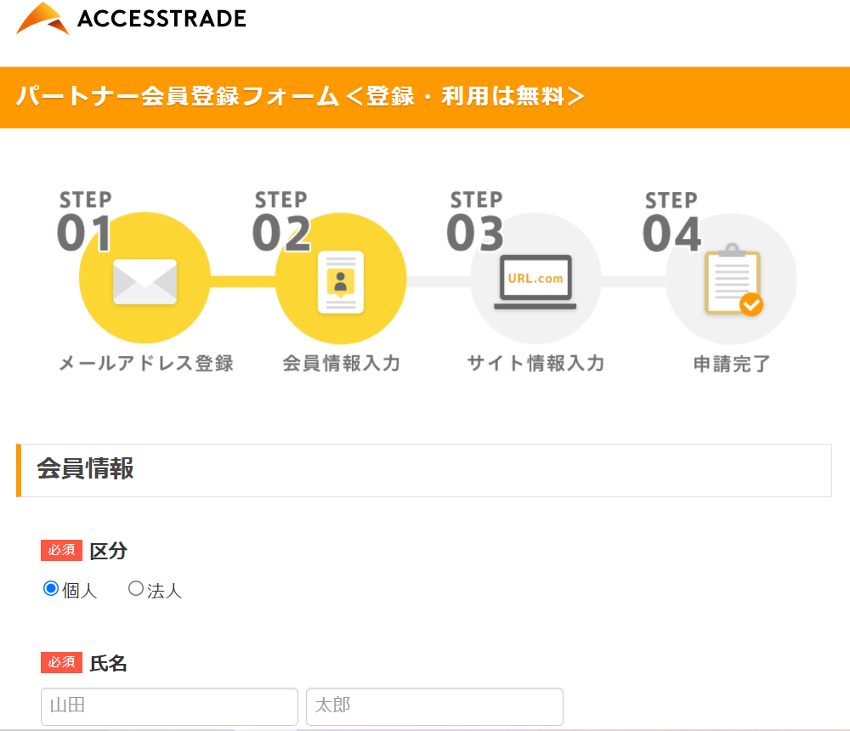Click the 会員情報 section heading
850x731 pixels.
(x=85, y=468)
